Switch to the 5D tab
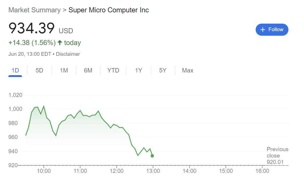The width and height of the screenshot is (304, 183). 39,71
